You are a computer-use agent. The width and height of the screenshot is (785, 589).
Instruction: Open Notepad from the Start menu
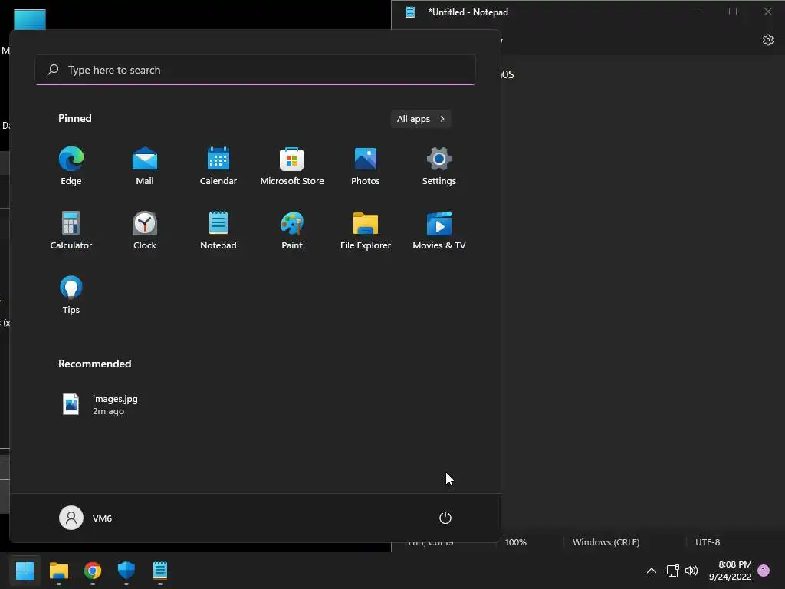pos(218,230)
